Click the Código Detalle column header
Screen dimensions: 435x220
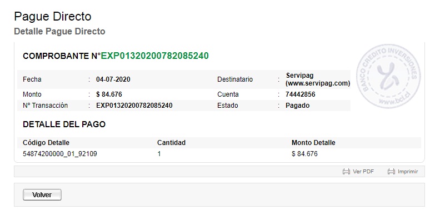click(46, 143)
